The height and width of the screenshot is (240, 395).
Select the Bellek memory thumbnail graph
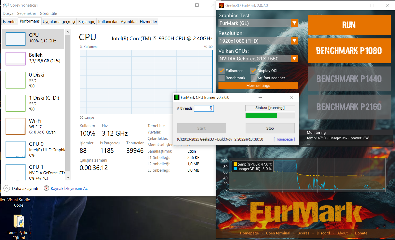pos(15,59)
